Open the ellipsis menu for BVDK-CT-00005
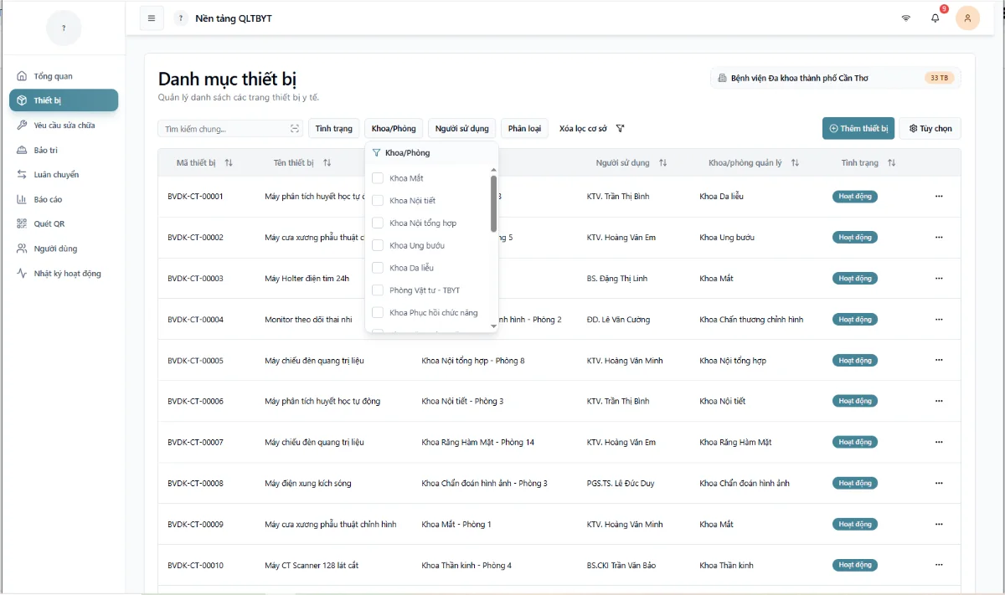Screen dimensions: 1005x595 (x=938, y=361)
